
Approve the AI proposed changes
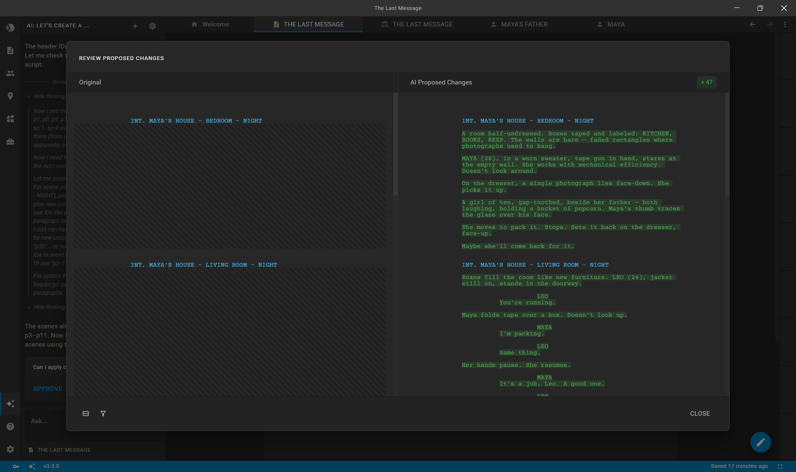(x=48, y=389)
